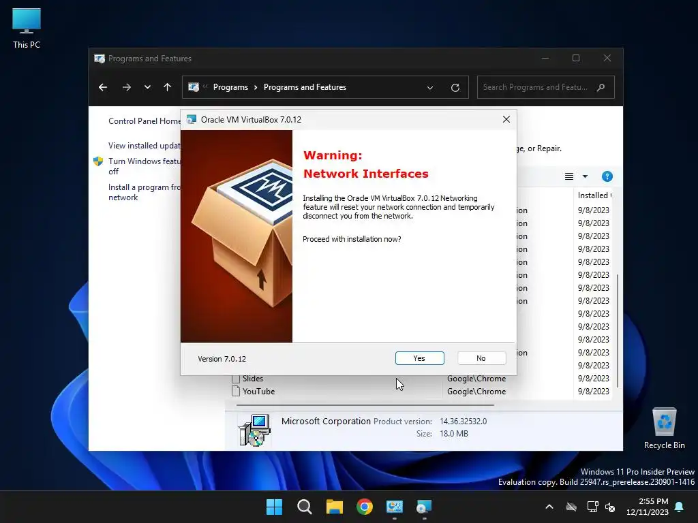Screen dimensions: 698x523
Task: Open Control Panel Home link
Action: (145, 121)
